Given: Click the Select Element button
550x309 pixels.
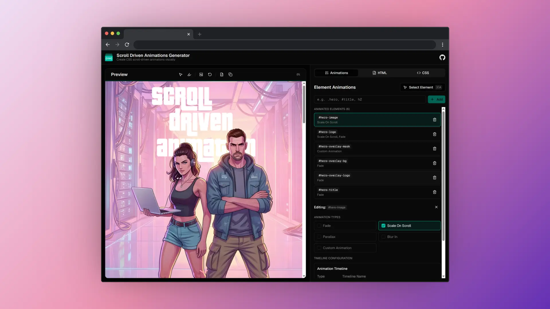Looking at the screenshot, I should click(x=422, y=87).
